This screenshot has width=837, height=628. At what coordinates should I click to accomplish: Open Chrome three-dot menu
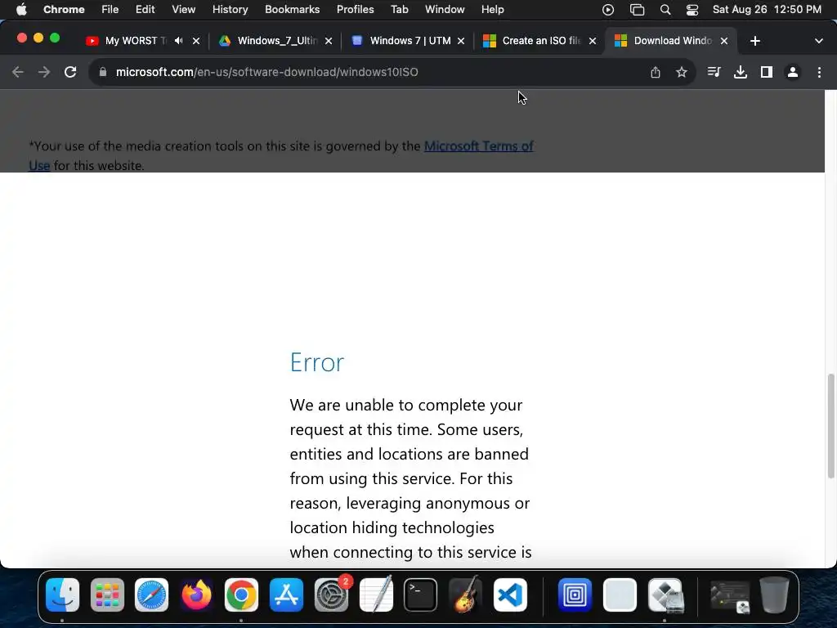pyautogui.click(x=819, y=72)
